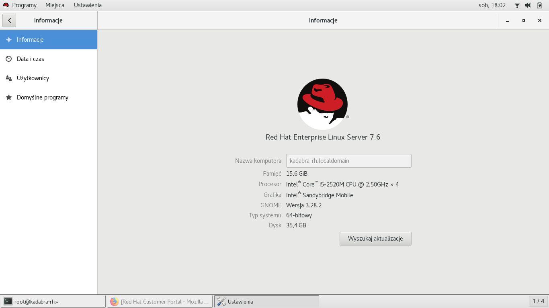Viewport: 549px width, 308px height.
Task: Open Data i czas settings
Action: 49,59
